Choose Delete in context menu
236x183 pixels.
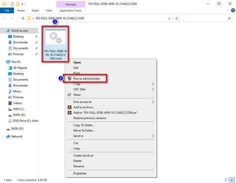(77, 161)
